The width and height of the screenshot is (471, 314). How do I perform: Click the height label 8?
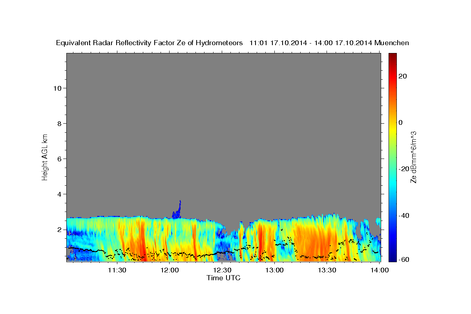pyautogui.click(x=60, y=124)
